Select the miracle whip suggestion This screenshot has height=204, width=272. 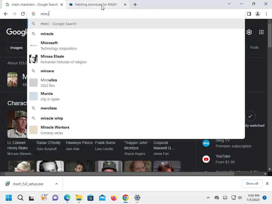pos(136,118)
